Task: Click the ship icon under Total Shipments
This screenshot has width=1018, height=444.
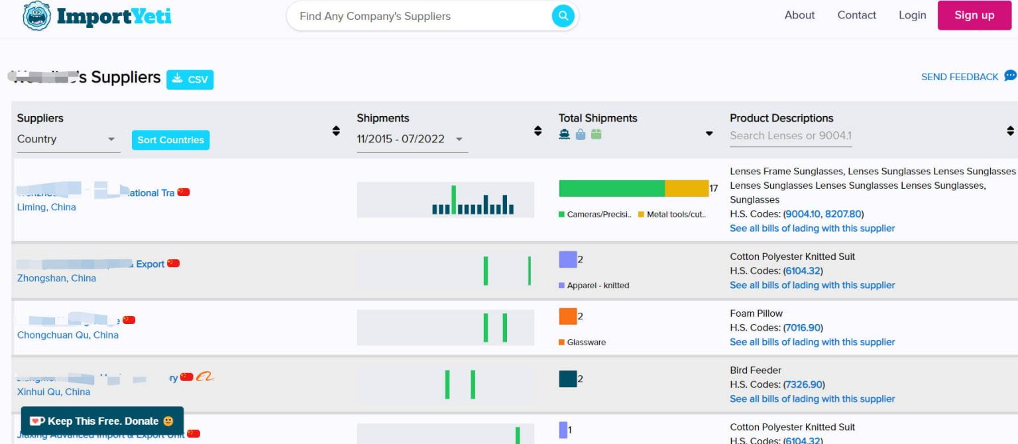Action: [x=564, y=135]
